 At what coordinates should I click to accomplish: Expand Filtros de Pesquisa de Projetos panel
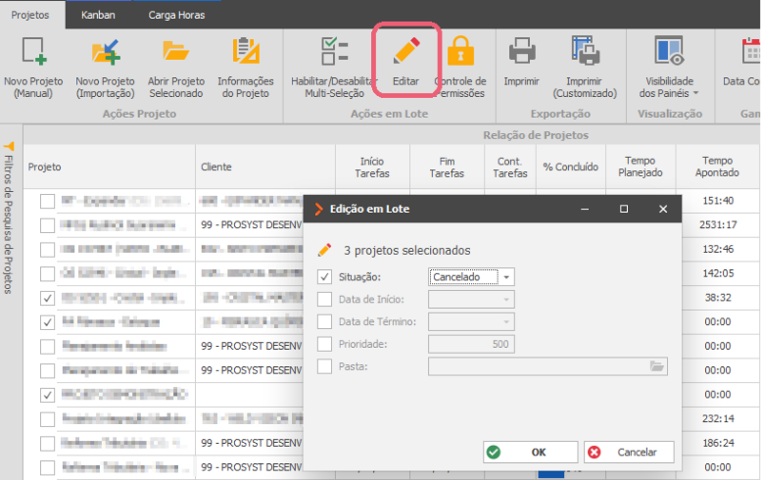click(x=9, y=218)
